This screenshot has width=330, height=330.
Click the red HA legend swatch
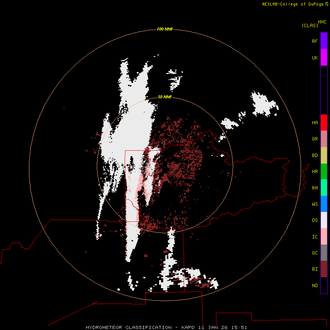324,122
